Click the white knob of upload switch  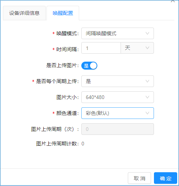coord(93,66)
